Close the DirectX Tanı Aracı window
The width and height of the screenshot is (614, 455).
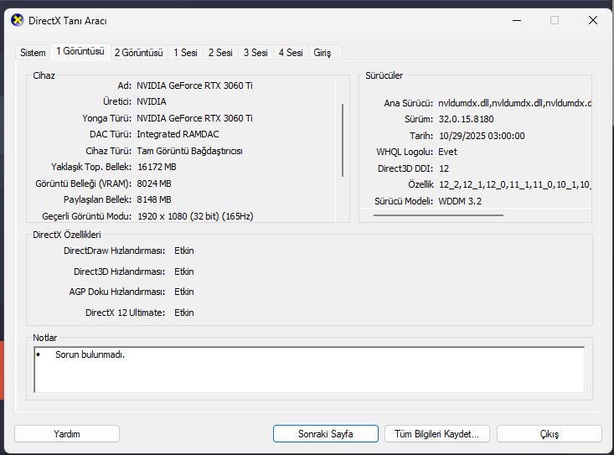pyautogui.click(x=593, y=20)
